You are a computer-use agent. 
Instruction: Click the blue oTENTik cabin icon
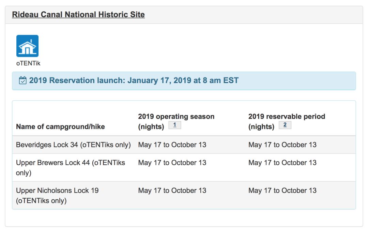tap(28, 46)
